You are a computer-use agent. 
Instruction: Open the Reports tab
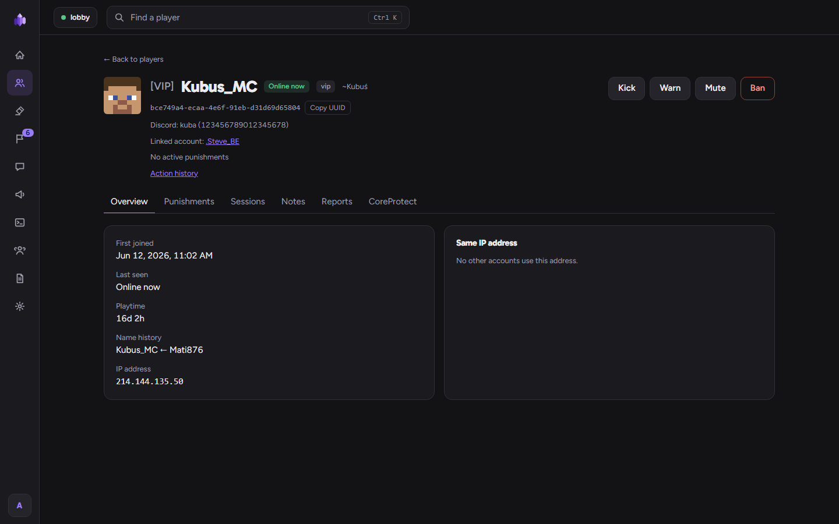click(337, 201)
